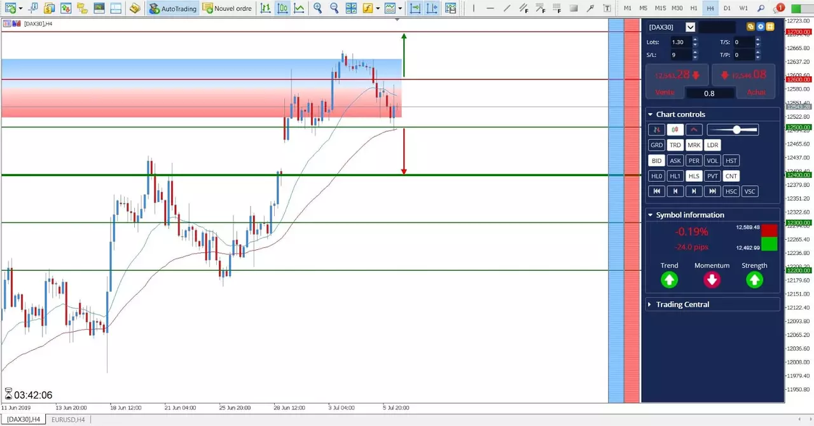Screen dimensions: 814x426
Task: Open the indicators dropdown arrow
Action: click(378, 8)
